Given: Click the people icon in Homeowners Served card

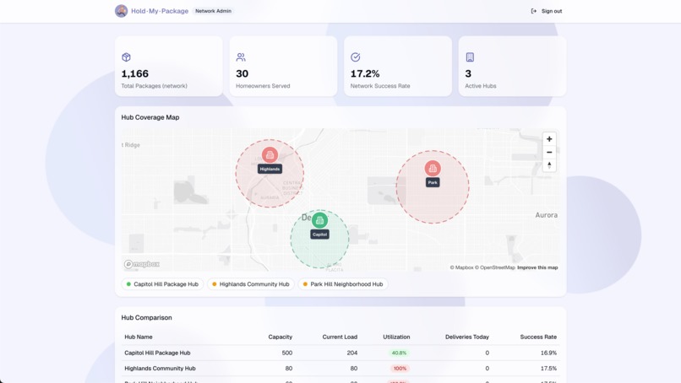Looking at the screenshot, I should (x=241, y=57).
